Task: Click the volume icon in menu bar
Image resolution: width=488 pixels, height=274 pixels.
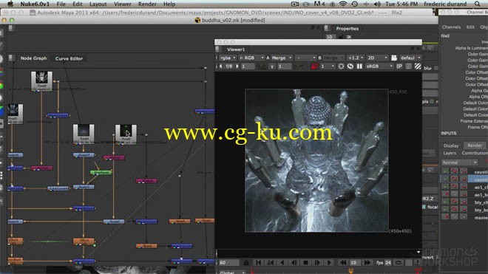Action: (377, 4)
